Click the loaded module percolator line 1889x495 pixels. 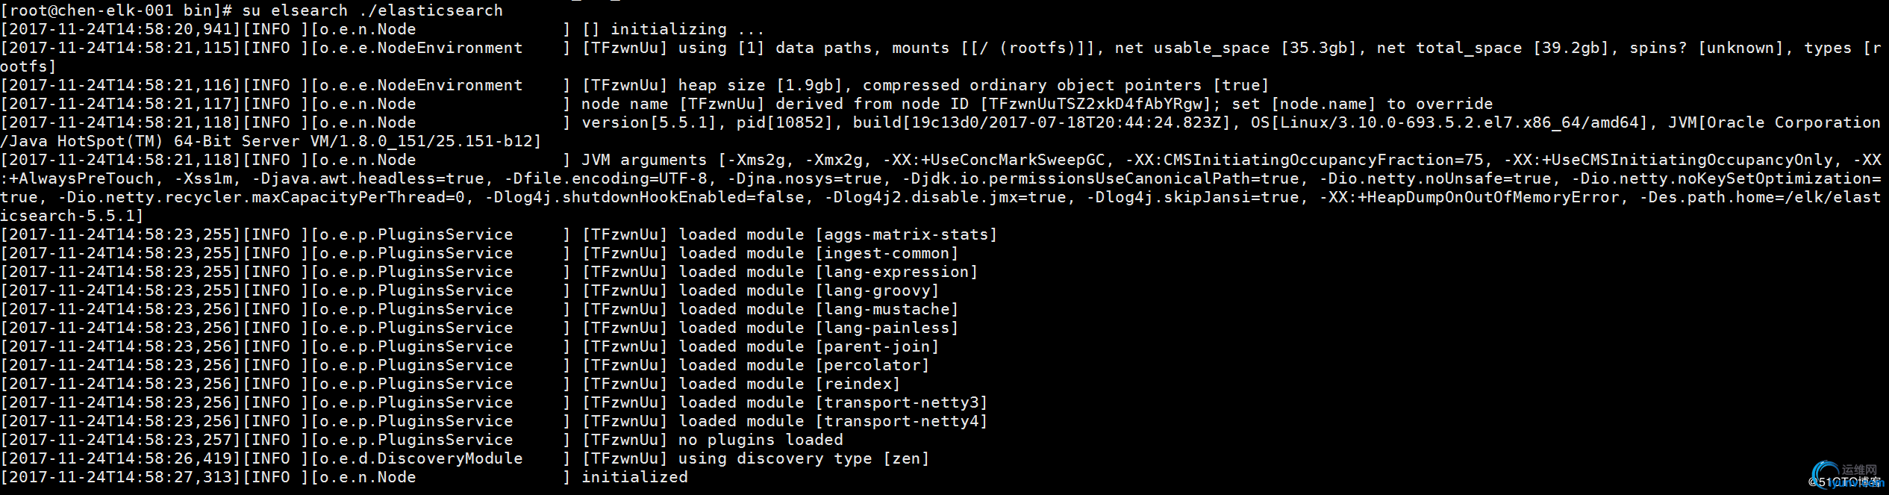pos(466,365)
